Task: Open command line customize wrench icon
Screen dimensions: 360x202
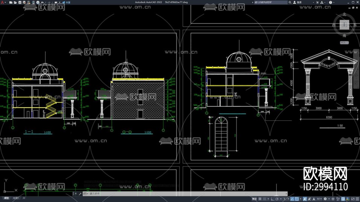Action: click(80, 194)
